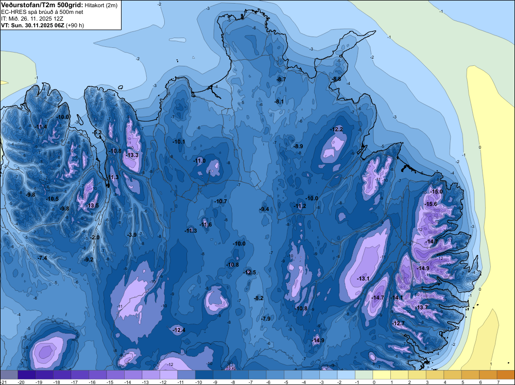
Task: Click the -11.0 temperature value on the map
Action: tap(199, 161)
